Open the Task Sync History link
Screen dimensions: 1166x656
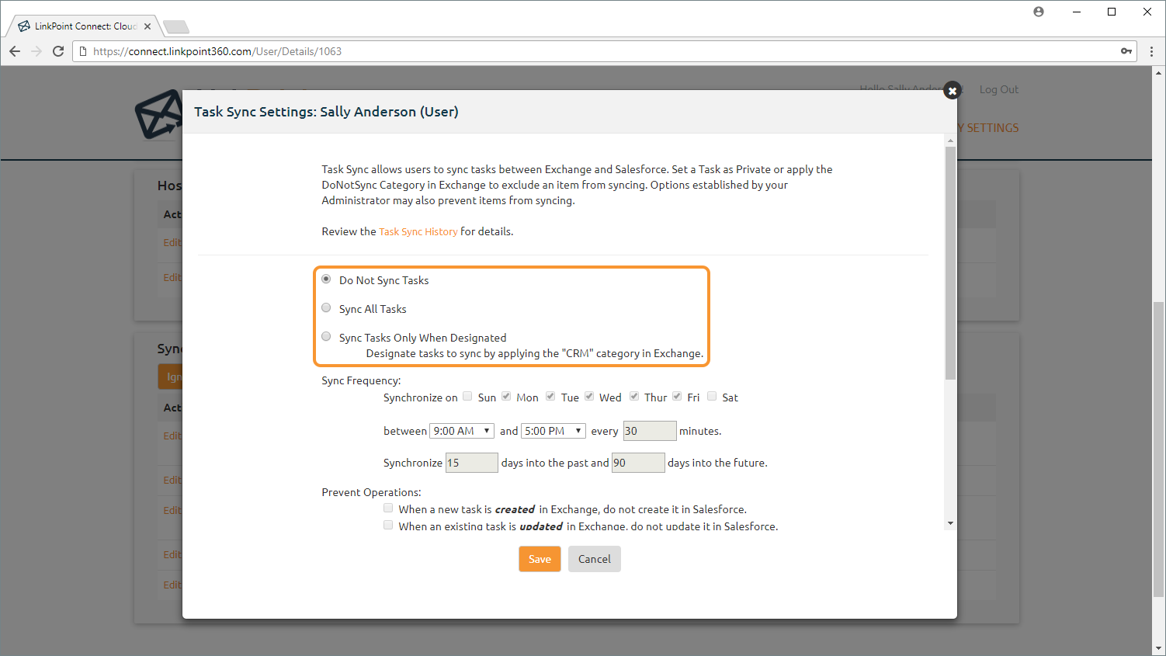418,231
